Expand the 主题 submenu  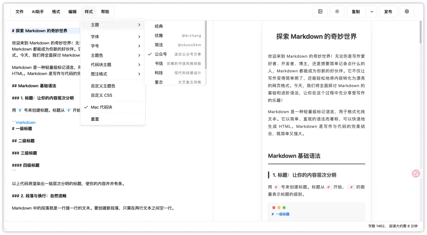[113, 25]
